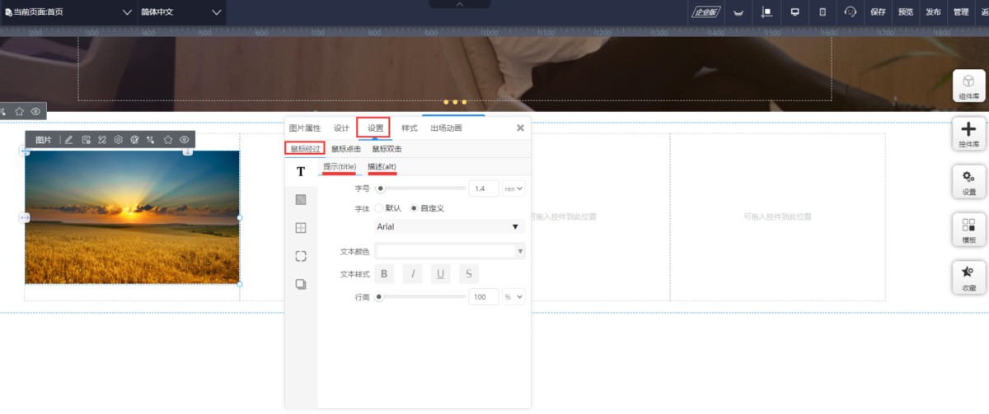This screenshot has height=414, width=989.
Task: Open the Arial font family dropdown
Action: click(x=449, y=226)
